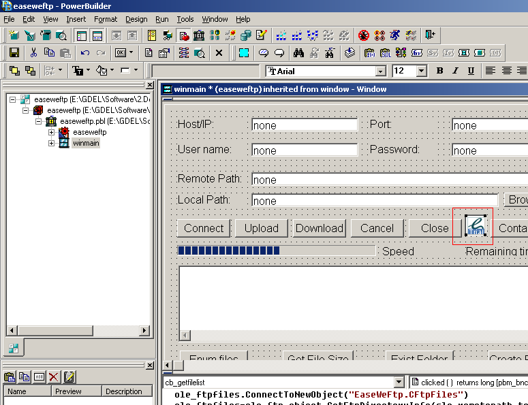The image size is (528, 405).
Task: Select the easeweftp application object in the tree
Action: coord(89,132)
